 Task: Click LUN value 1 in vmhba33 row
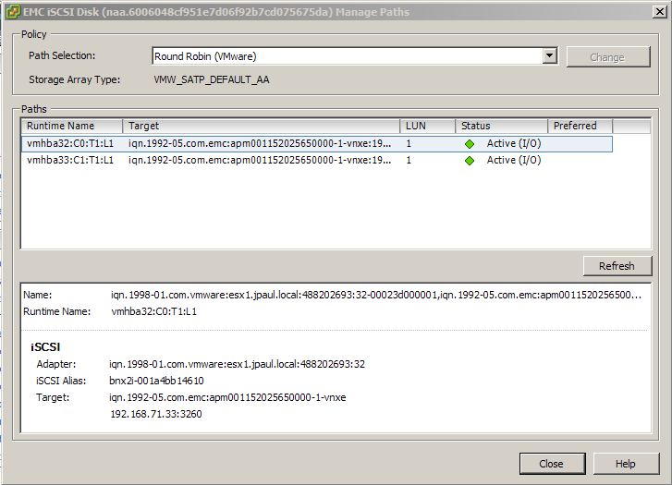(409, 160)
